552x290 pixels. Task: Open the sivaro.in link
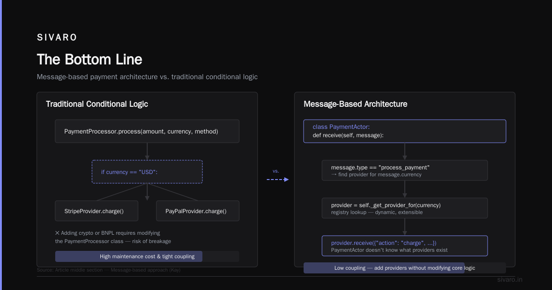[x=510, y=279]
